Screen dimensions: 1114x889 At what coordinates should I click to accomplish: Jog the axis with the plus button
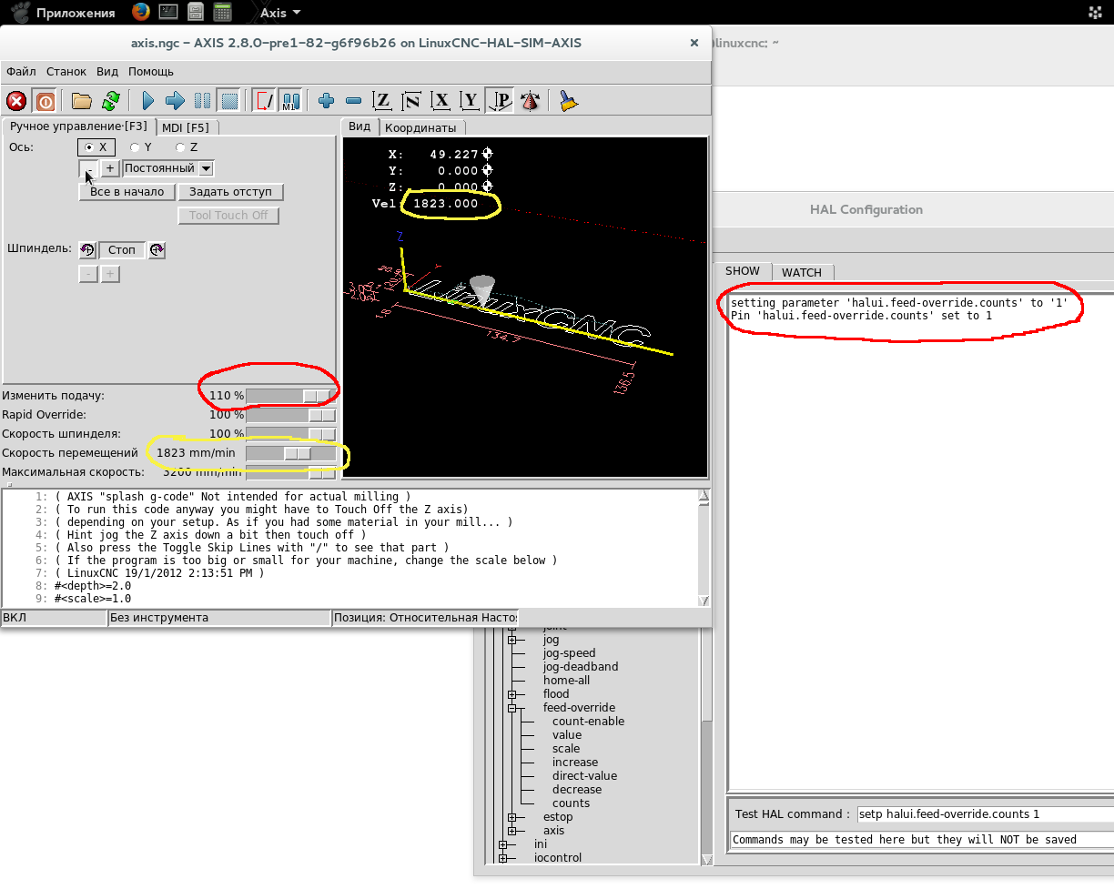click(110, 168)
